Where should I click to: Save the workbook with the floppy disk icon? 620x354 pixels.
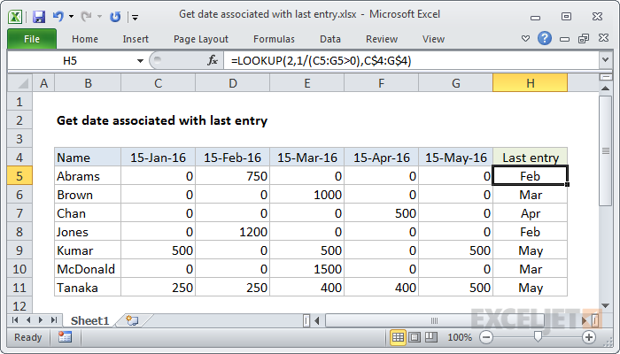39,17
